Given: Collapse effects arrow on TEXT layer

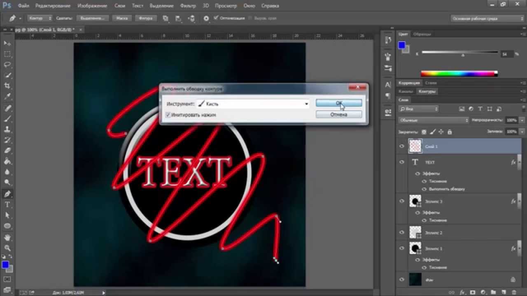Looking at the screenshot, I should tap(519, 162).
